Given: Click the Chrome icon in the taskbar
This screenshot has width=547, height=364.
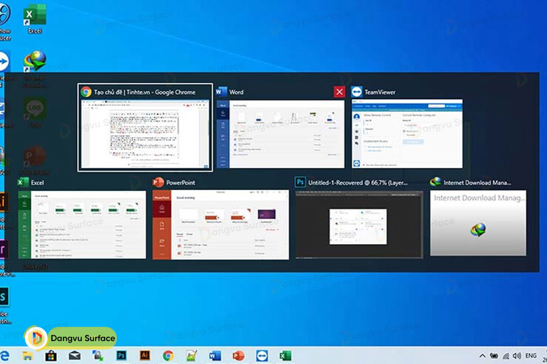Looking at the screenshot, I should click(x=167, y=355).
